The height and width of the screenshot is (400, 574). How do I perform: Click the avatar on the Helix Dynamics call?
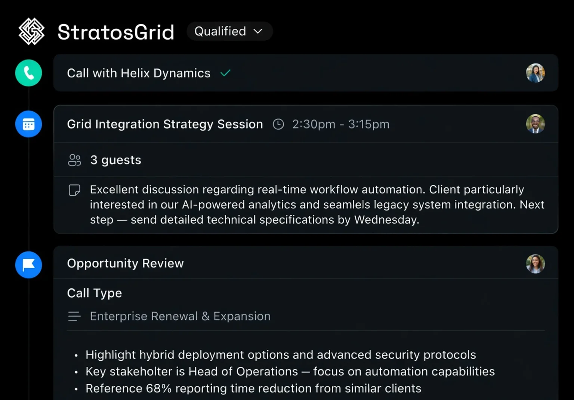[535, 73]
